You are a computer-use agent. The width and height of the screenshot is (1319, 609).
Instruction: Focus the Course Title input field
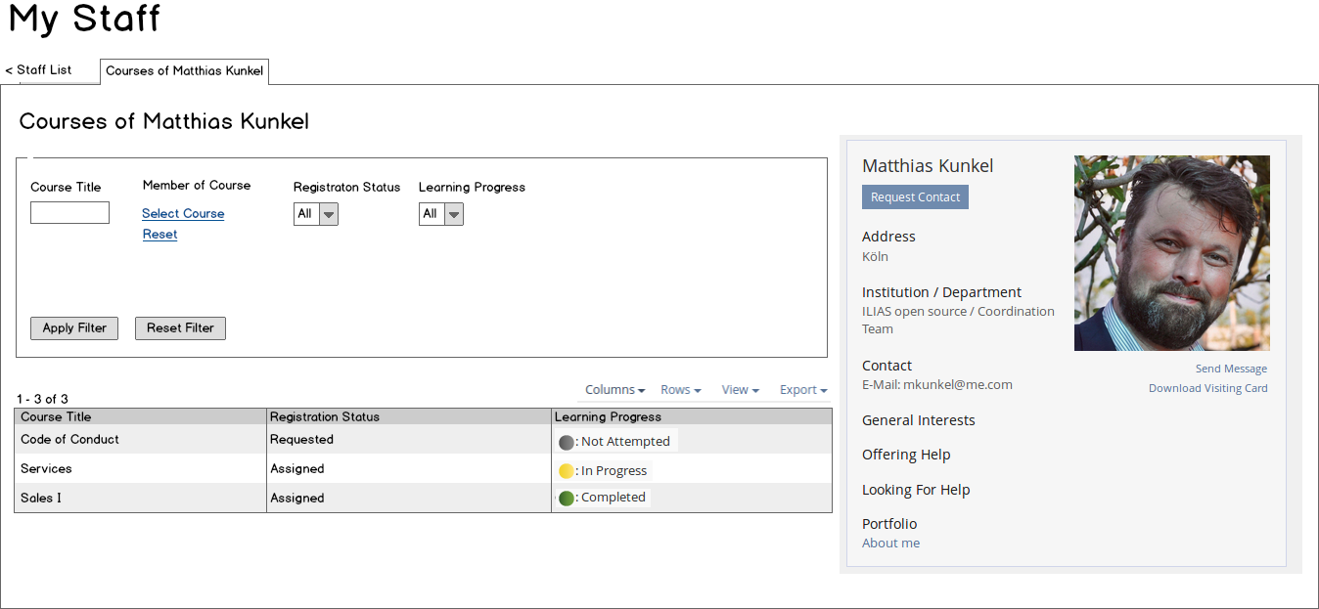pos(69,213)
